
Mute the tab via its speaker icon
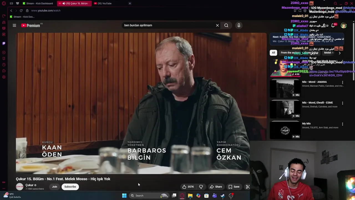coord(64,3)
